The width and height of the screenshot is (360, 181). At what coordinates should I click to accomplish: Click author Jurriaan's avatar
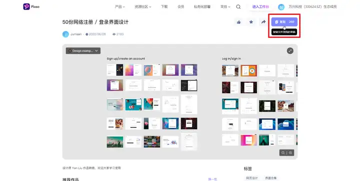(x=65, y=34)
